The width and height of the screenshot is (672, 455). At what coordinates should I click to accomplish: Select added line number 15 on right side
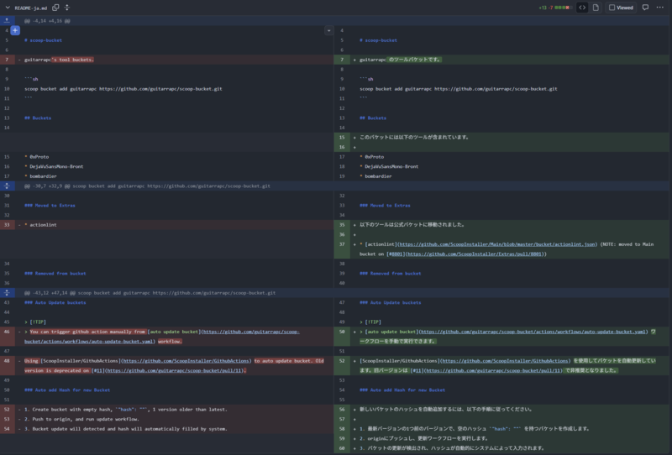342,138
